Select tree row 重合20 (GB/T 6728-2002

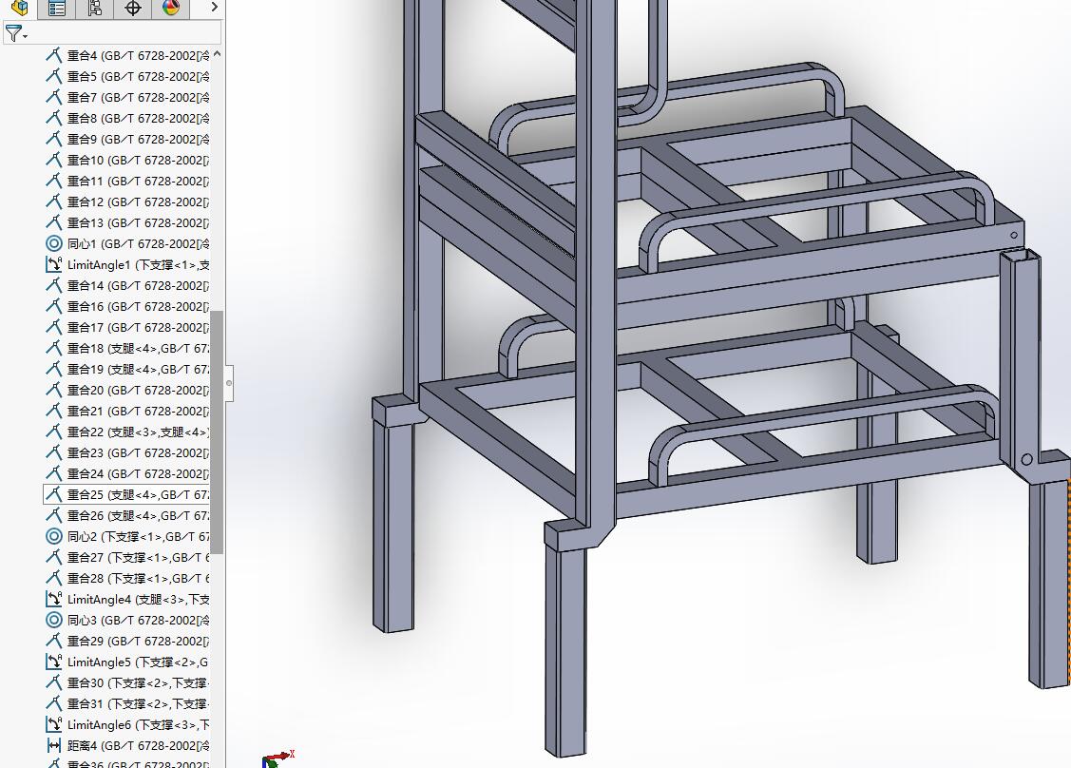(x=127, y=390)
